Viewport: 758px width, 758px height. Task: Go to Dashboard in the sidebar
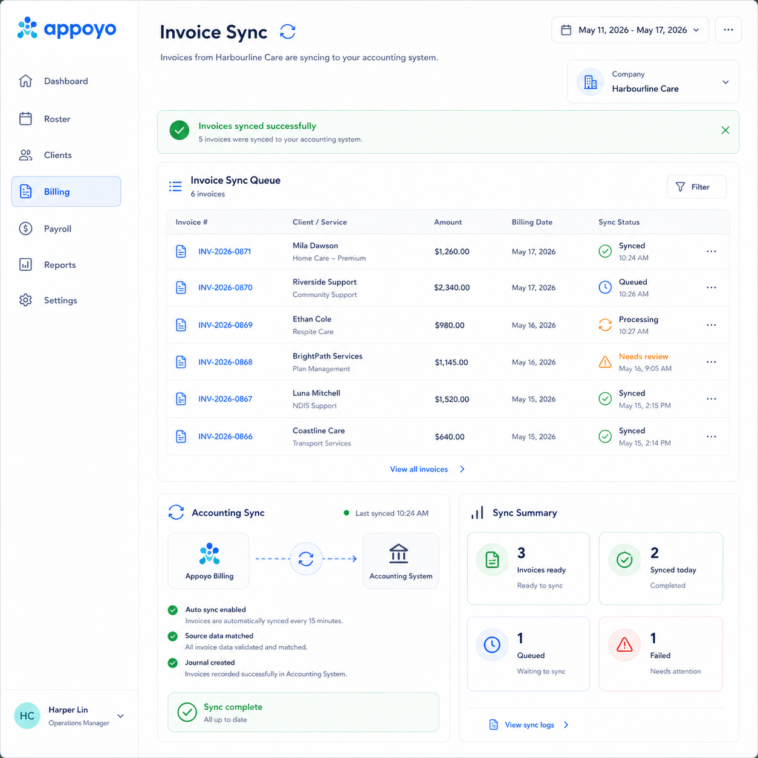66,81
